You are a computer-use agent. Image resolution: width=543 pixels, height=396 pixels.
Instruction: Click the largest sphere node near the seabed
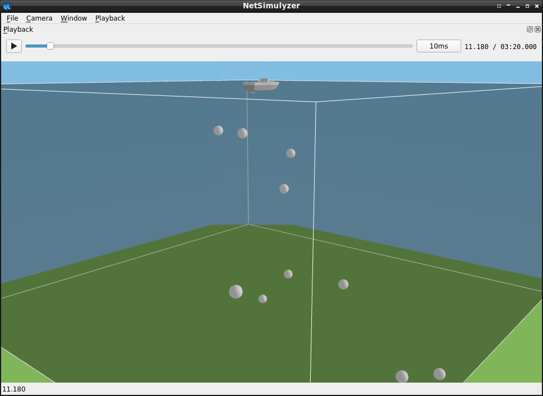coord(236,292)
